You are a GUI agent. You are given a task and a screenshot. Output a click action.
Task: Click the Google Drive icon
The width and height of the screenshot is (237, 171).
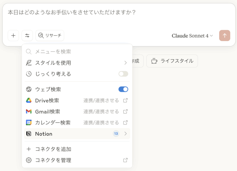point(29,100)
